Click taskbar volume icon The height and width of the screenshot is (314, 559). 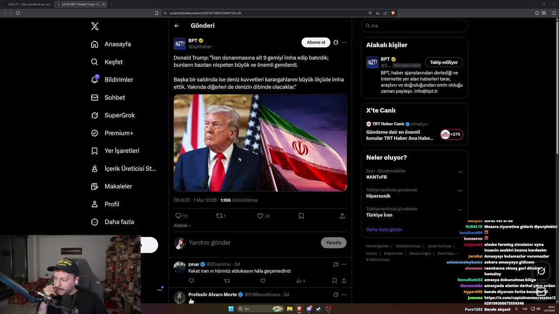point(538,309)
